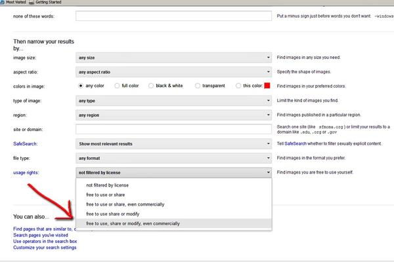394x262 pixels.
Task: Choose 'free to use or share, even commercially'
Action: 173,204
